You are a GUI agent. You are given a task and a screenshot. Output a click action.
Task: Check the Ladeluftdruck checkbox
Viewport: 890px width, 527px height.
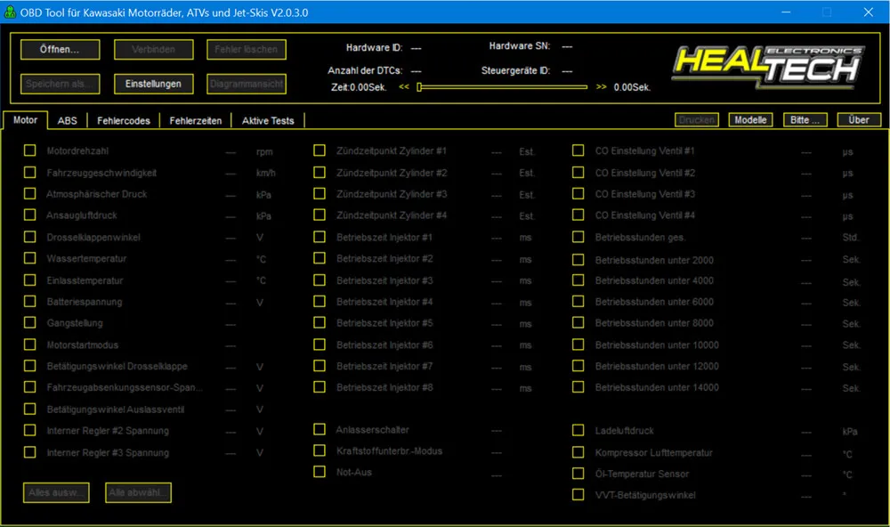tap(578, 430)
